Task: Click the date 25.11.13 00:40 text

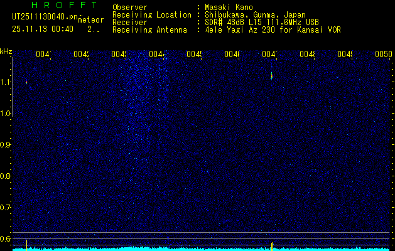Action: tap(43, 29)
